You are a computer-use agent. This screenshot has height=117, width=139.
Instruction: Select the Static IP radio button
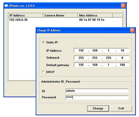pyautogui.click(x=43, y=42)
